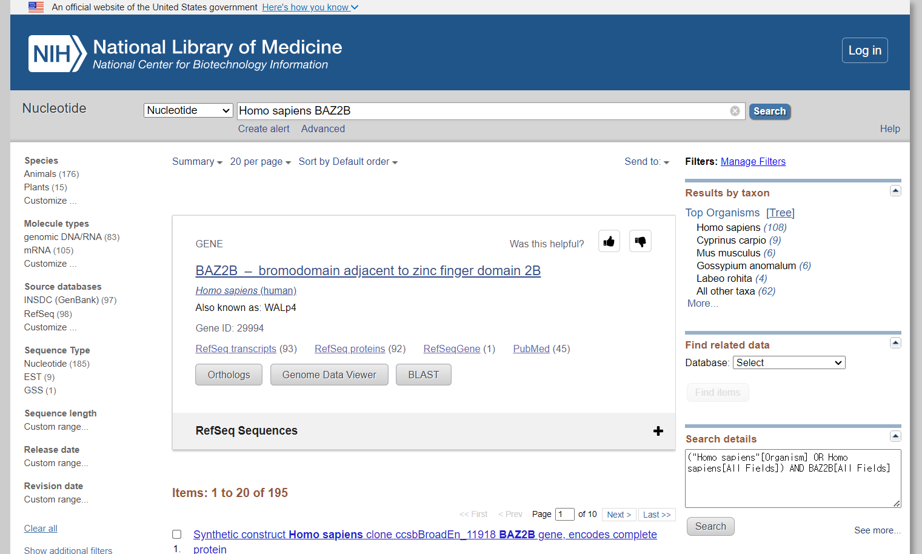922x554 pixels.
Task: Collapse Search details panel
Action: click(895, 436)
